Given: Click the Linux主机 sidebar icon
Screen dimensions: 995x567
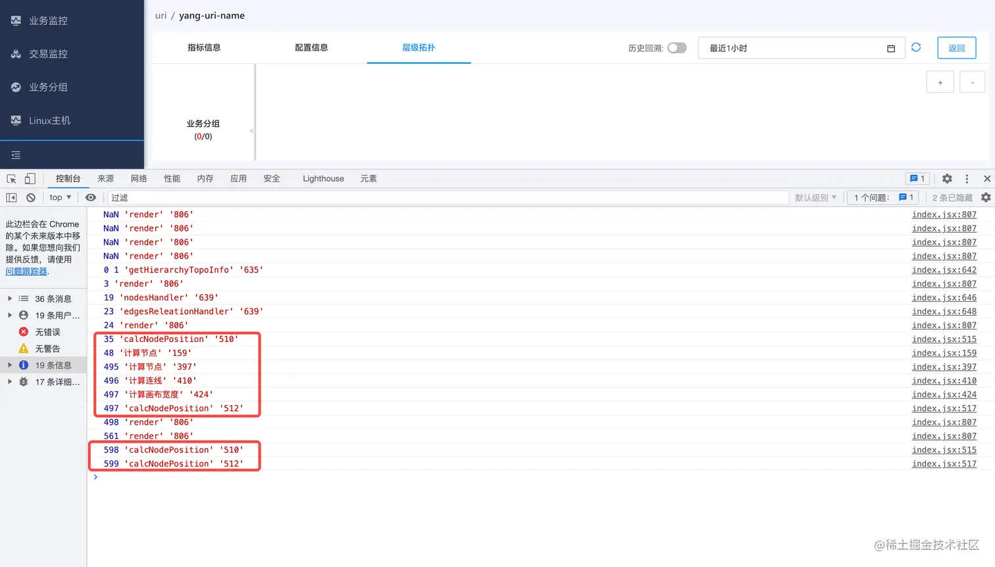Looking at the screenshot, I should [x=16, y=120].
